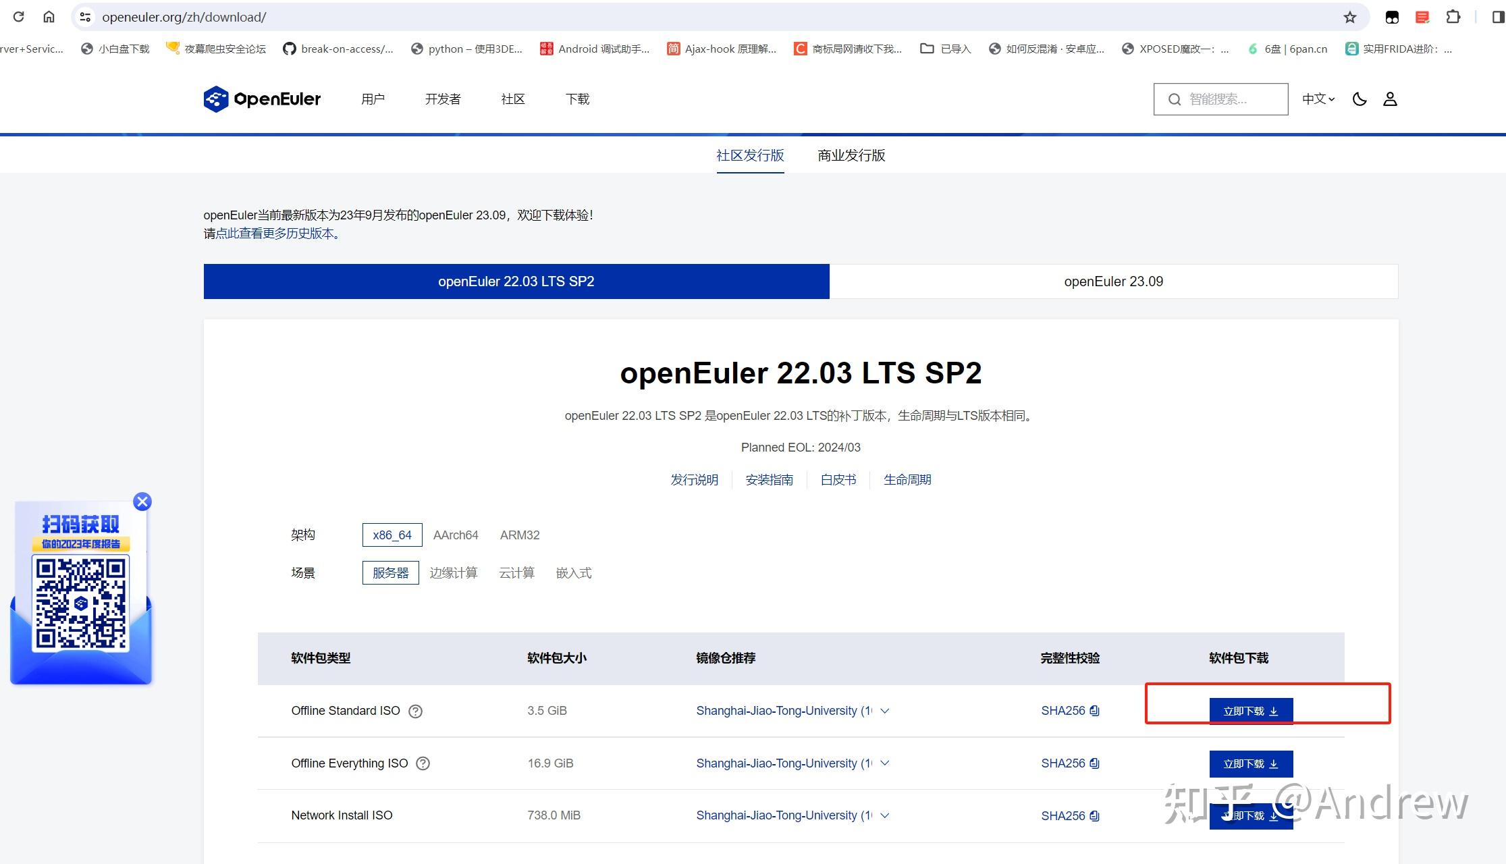Click the browser home icon
Viewport: 1506px width, 864px height.
click(x=49, y=17)
